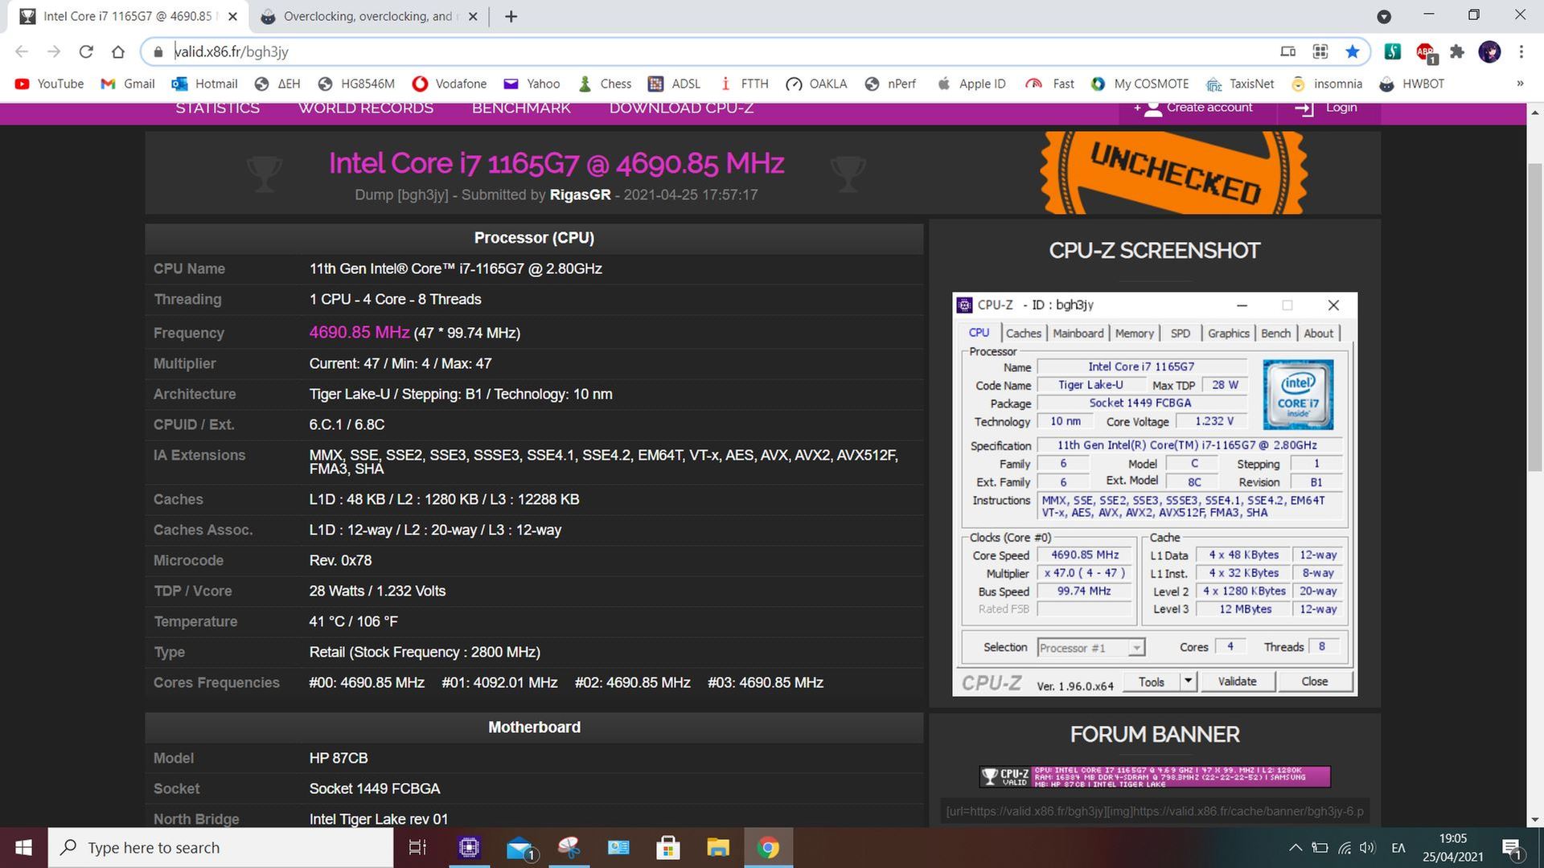Click the UNCHECKED validation badge

pyautogui.click(x=1173, y=173)
